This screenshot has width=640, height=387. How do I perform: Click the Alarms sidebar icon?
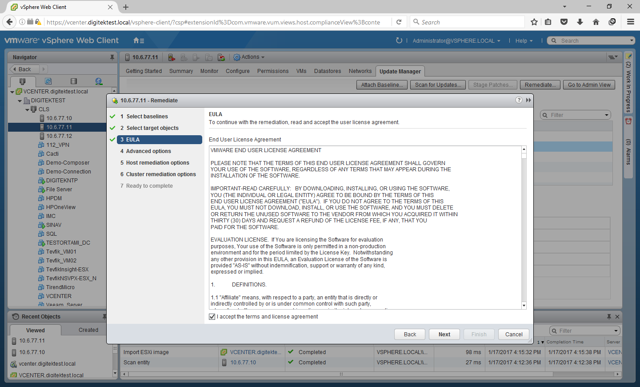628,121
